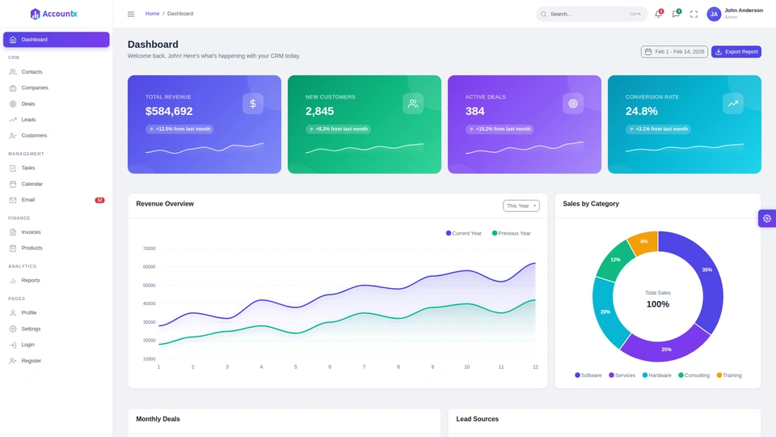Toggle Training category in donut legend
The image size is (776, 437).
pyautogui.click(x=729, y=375)
